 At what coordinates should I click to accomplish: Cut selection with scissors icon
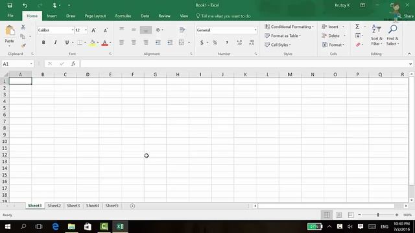click(x=23, y=27)
